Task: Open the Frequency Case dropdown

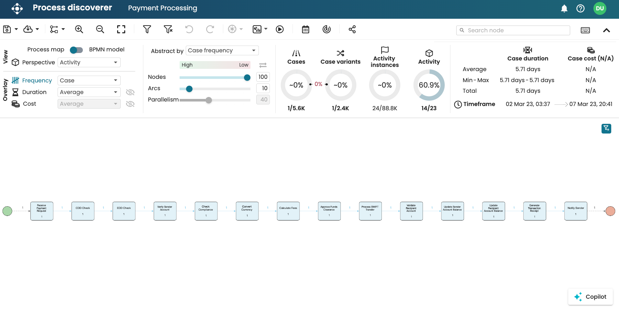Action: tap(89, 80)
